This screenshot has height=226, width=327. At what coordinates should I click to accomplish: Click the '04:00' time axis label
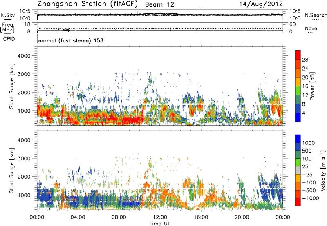pyautogui.click(x=78, y=217)
